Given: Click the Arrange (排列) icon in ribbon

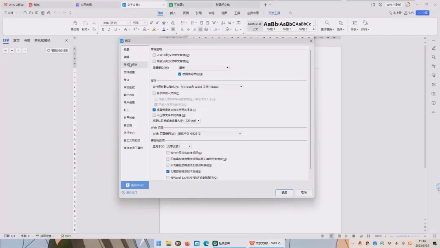Looking at the screenshot, I should [x=365, y=23].
